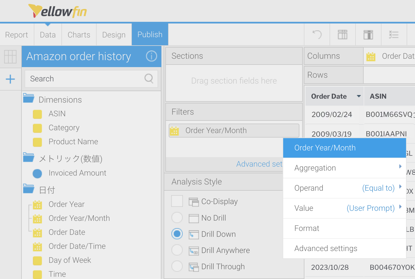The height and width of the screenshot is (279, 415).
Task: Click the calendar icon in Columns Order Date
Action: (x=371, y=56)
